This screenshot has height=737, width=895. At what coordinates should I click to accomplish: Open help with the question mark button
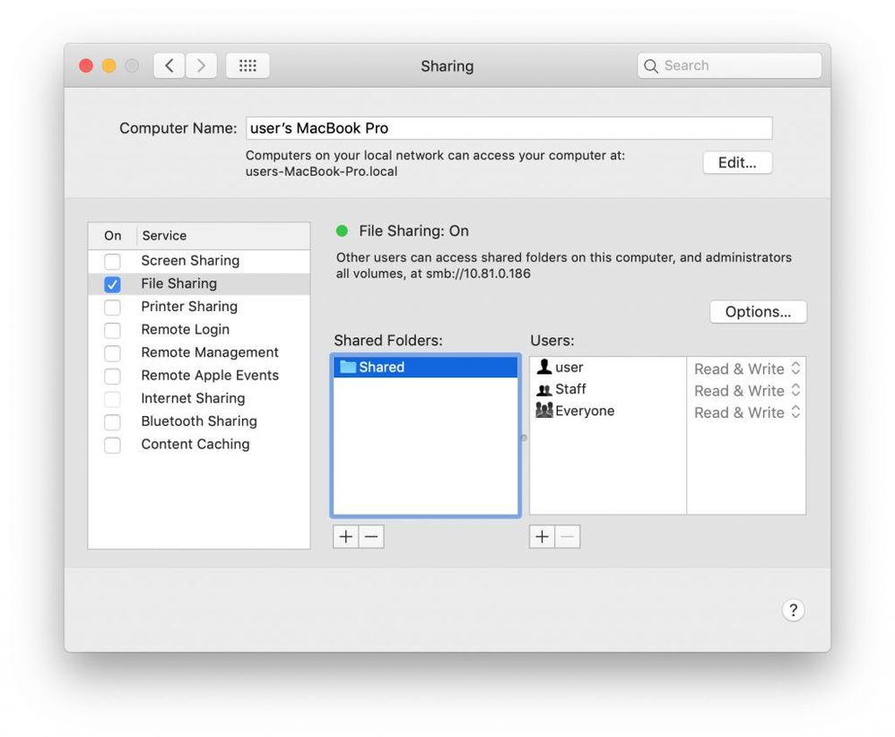tap(793, 610)
